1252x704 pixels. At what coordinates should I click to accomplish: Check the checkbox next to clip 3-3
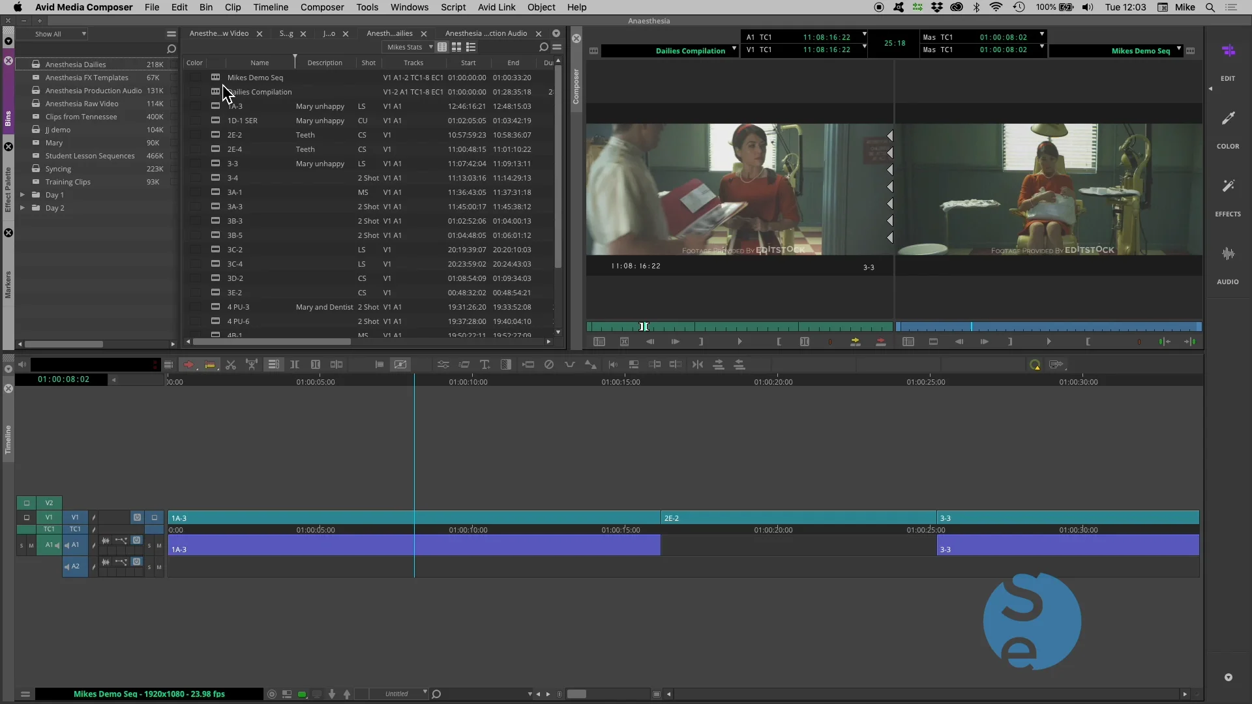(x=196, y=164)
